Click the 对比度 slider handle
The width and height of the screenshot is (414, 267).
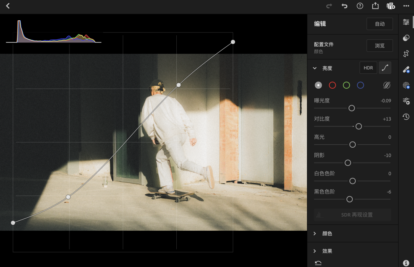[x=358, y=126]
